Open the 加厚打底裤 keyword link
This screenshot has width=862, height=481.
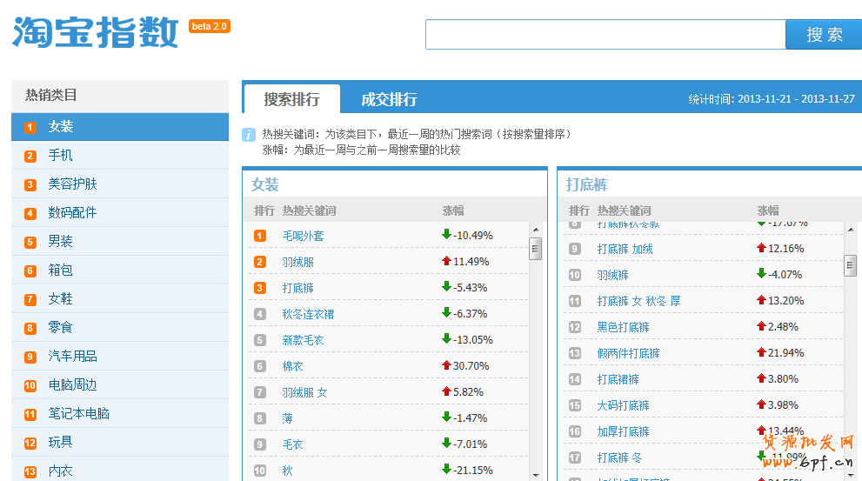(624, 431)
